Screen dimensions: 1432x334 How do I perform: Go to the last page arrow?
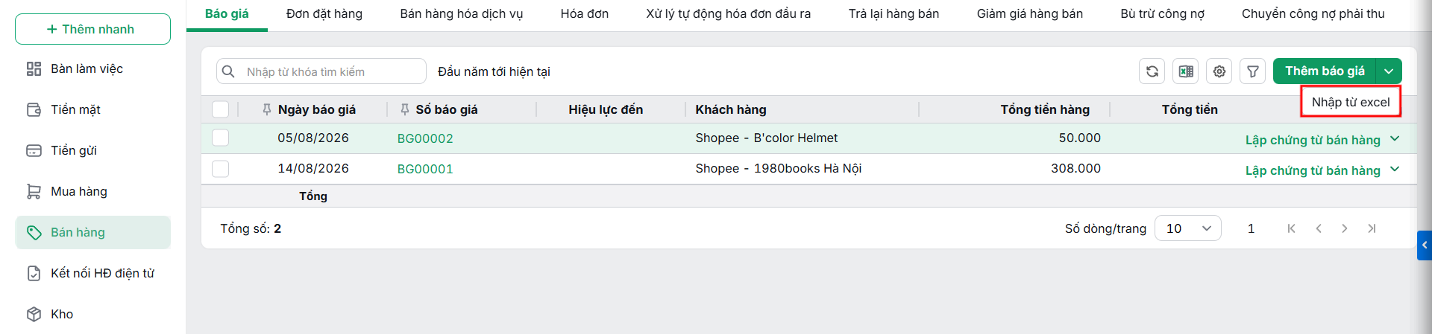1372,228
